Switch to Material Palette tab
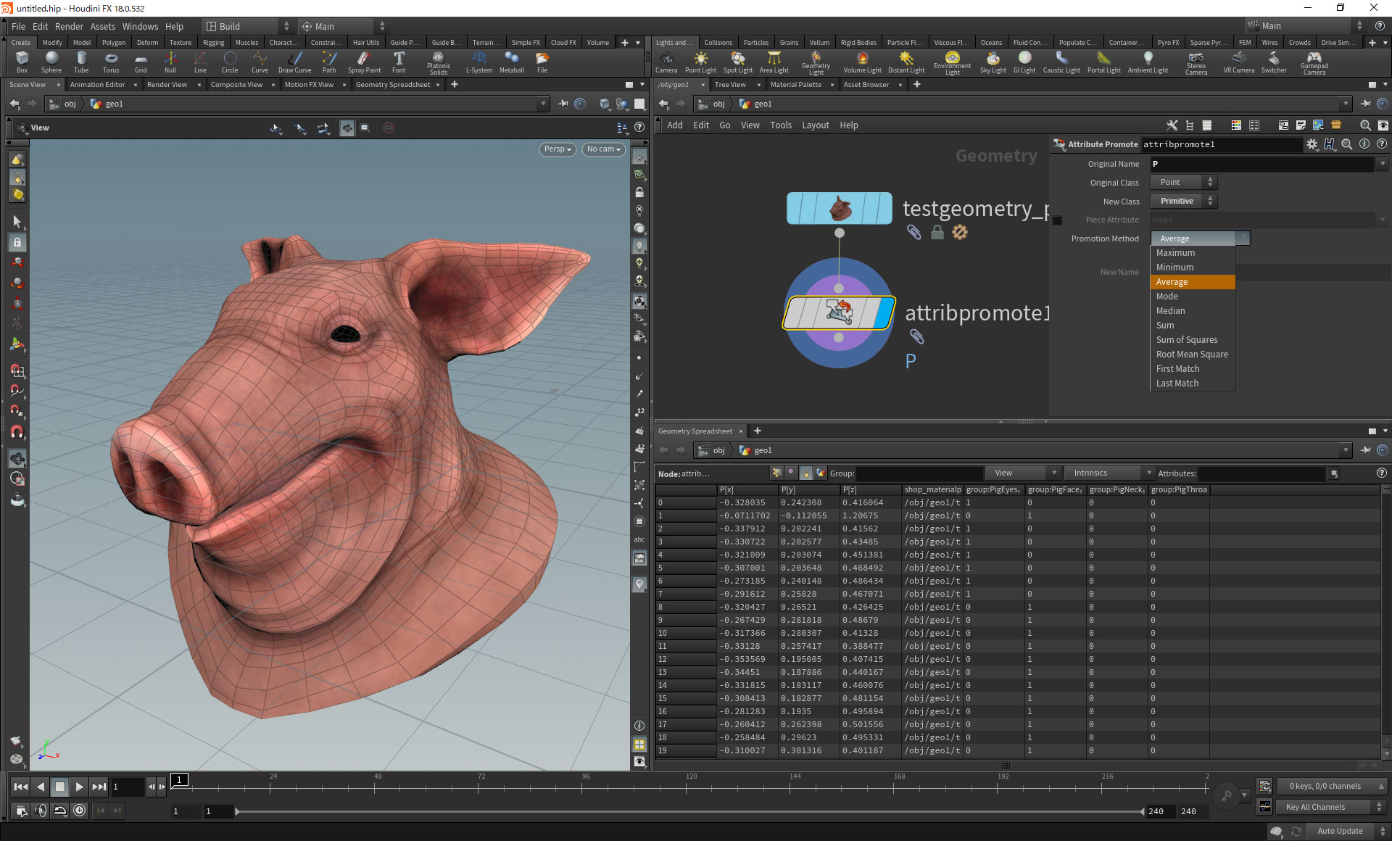Image resolution: width=1392 pixels, height=841 pixels. [795, 85]
